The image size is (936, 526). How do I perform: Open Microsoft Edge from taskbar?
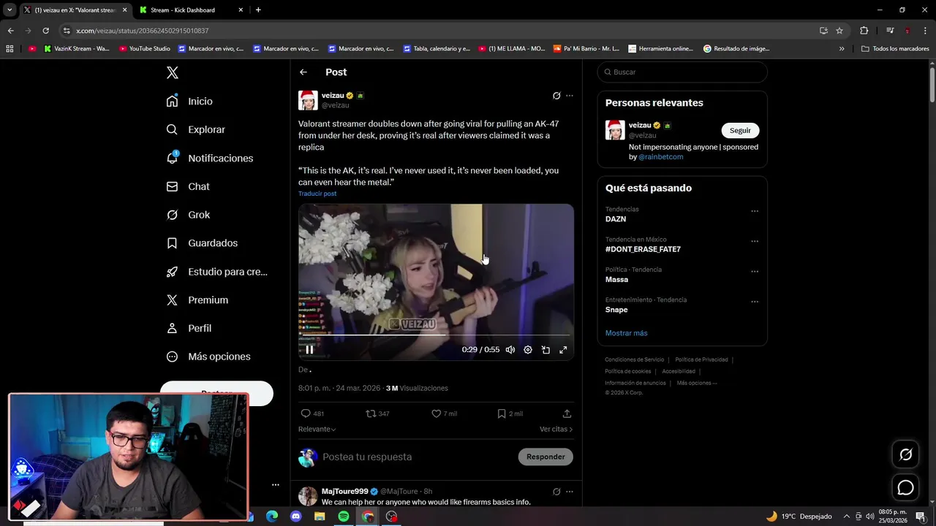coord(271,517)
